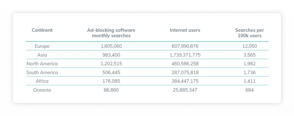The width and height of the screenshot is (294, 116).
Task: Click Oceania's internet users value 25,885,347
Action: tap(185, 90)
